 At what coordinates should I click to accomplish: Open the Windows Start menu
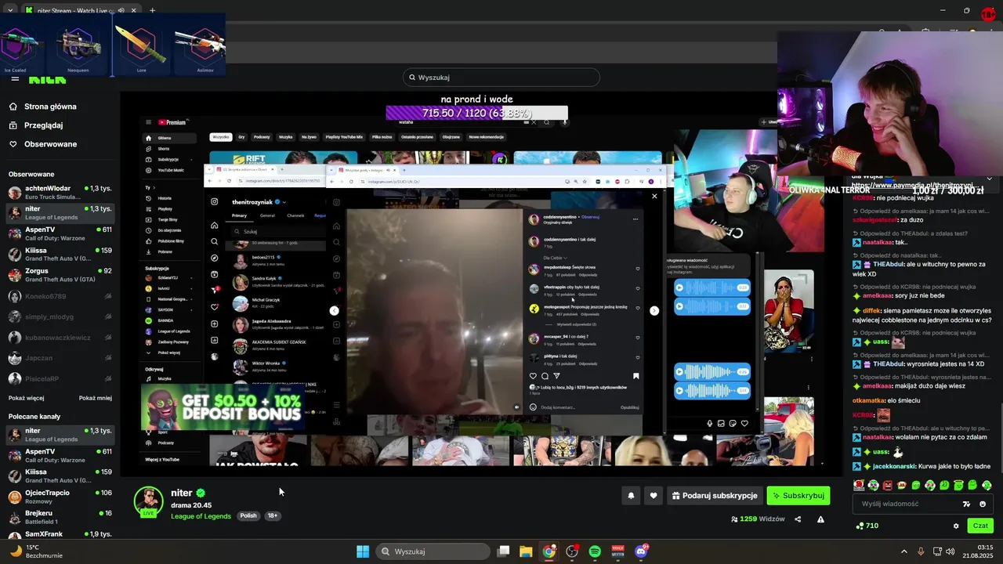[363, 551]
